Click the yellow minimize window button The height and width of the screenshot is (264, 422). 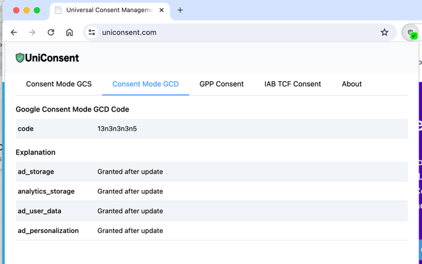[26, 11]
